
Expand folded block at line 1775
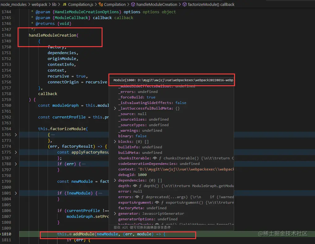pos(16,152)
